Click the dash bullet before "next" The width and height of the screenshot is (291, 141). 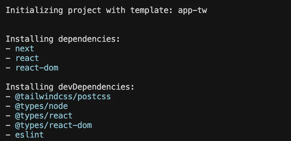click(x=8, y=49)
